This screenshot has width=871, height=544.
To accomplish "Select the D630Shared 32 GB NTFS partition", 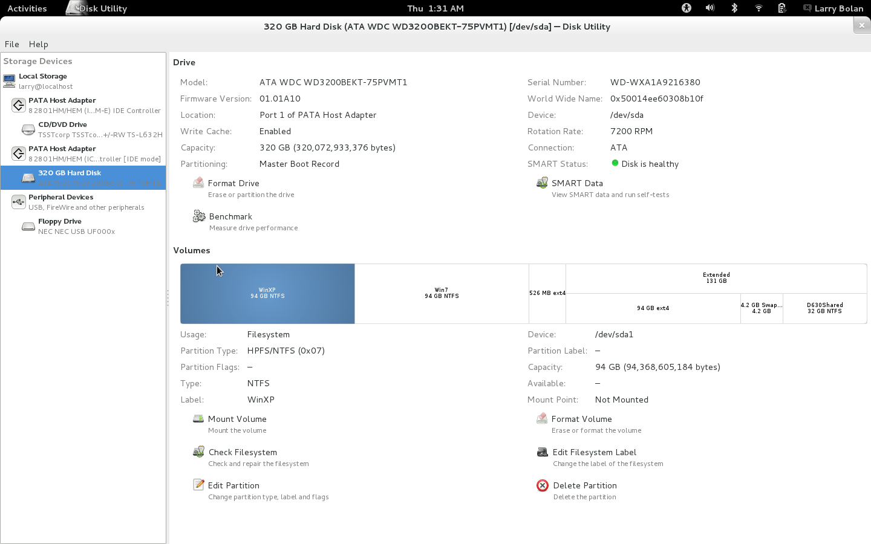I will click(x=825, y=309).
